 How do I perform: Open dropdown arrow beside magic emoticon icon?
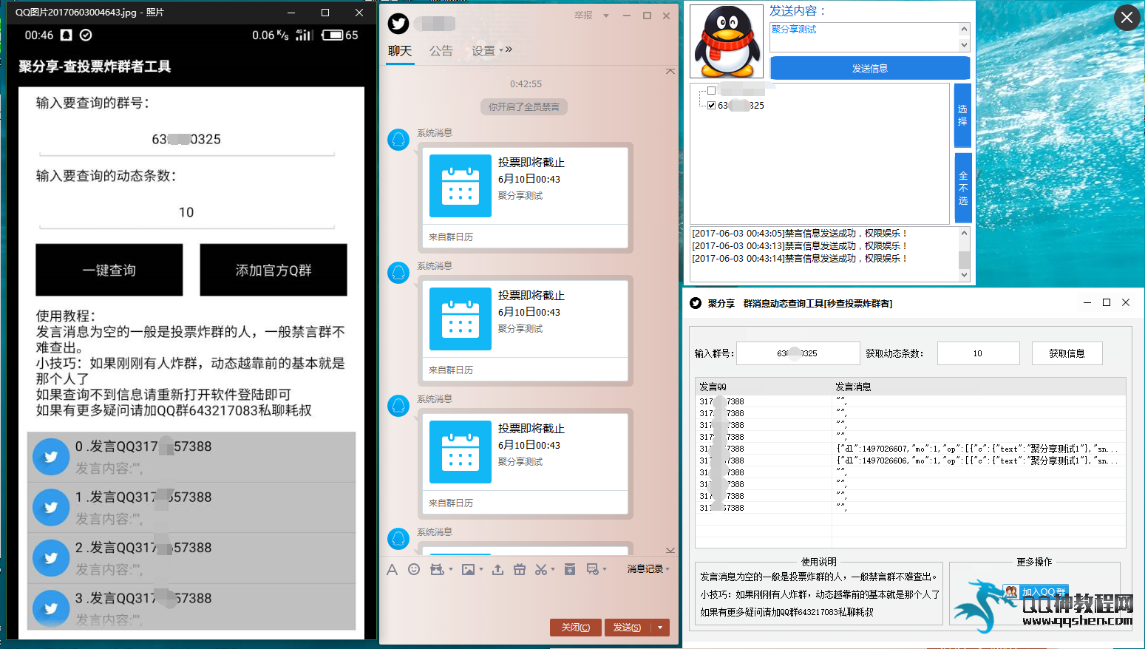(450, 570)
